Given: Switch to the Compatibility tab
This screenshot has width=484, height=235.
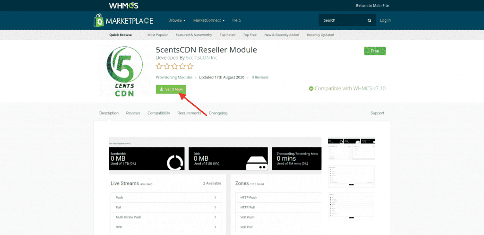Looking at the screenshot, I should pyautogui.click(x=159, y=113).
